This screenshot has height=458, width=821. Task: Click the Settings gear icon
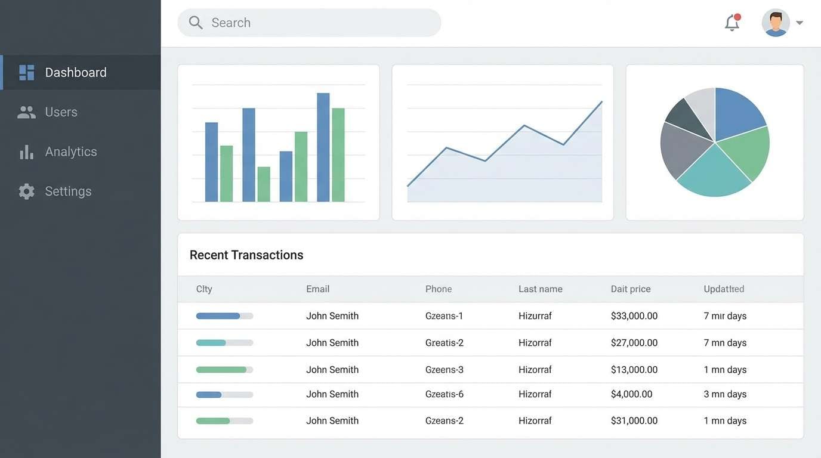click(26, 191)
